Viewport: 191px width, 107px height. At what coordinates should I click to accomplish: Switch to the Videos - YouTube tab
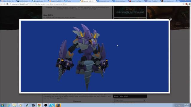point(136,1)
